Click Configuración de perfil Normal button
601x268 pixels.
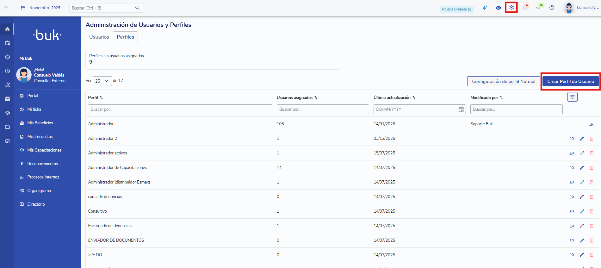click(x=503, y=81)
